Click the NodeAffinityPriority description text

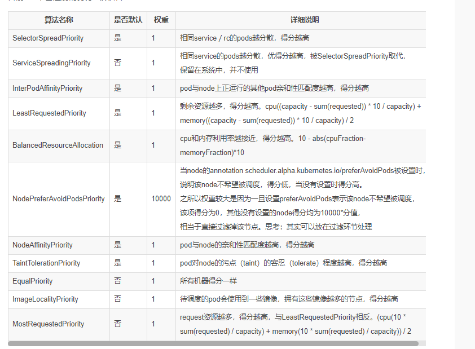247,245
